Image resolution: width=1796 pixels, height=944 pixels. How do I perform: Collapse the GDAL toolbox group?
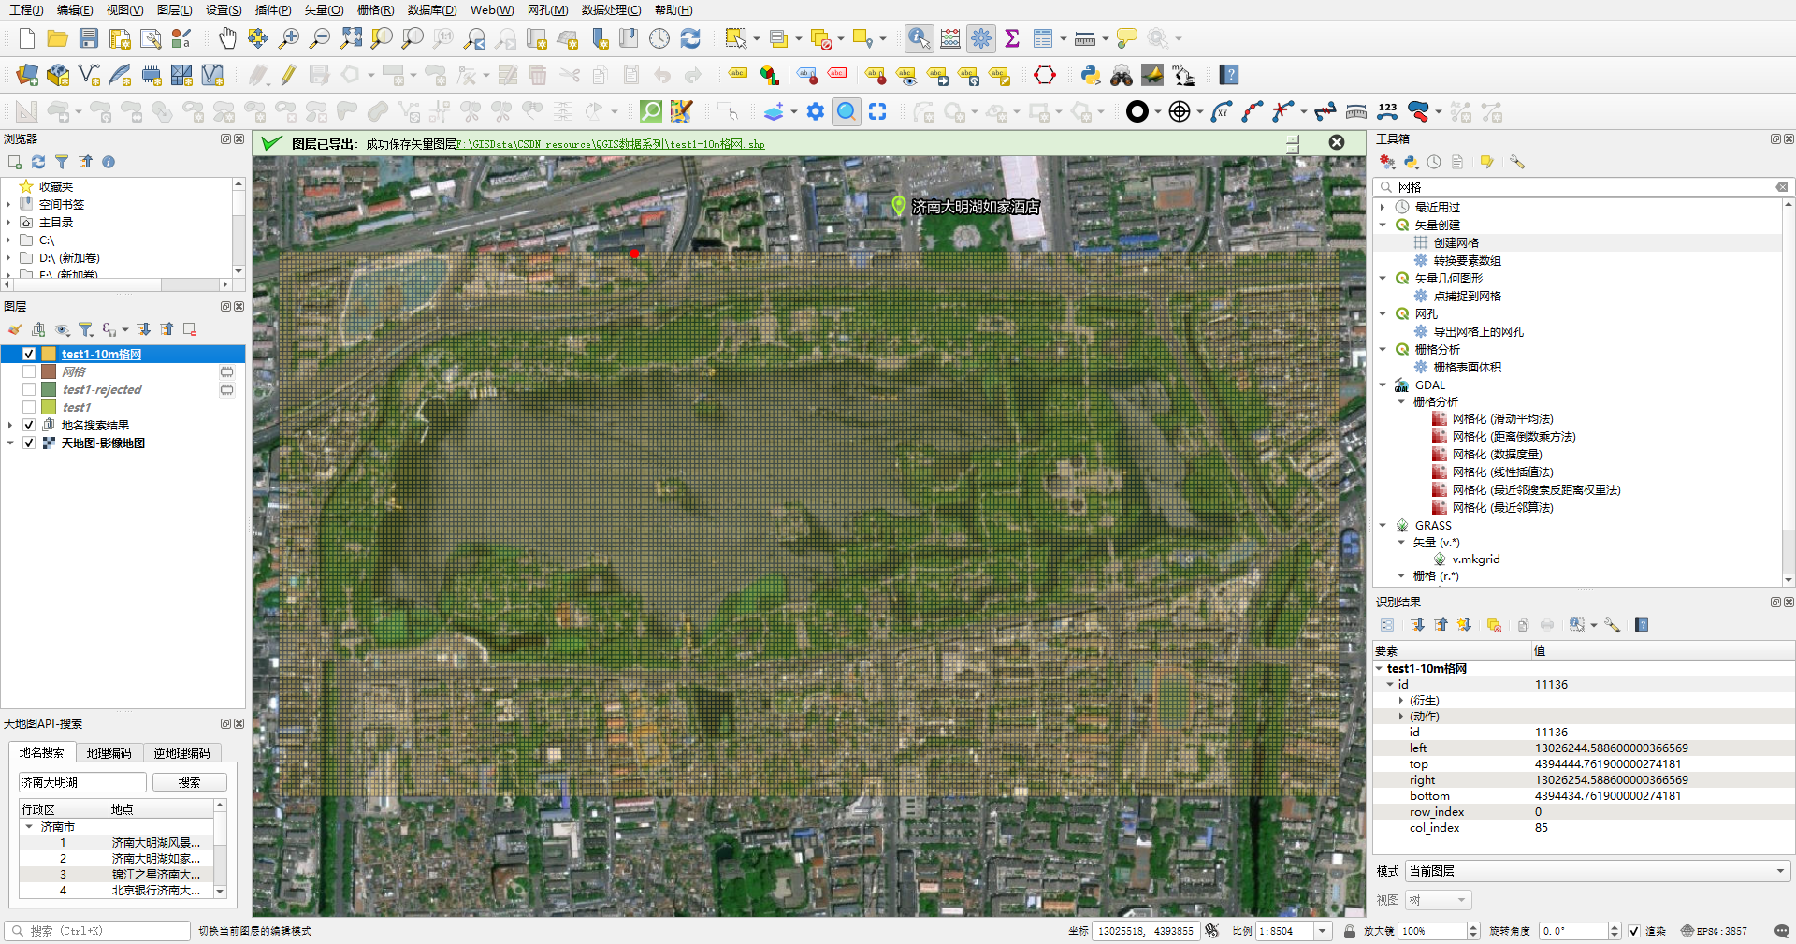pyautogui.click(x=1383, y=385)
